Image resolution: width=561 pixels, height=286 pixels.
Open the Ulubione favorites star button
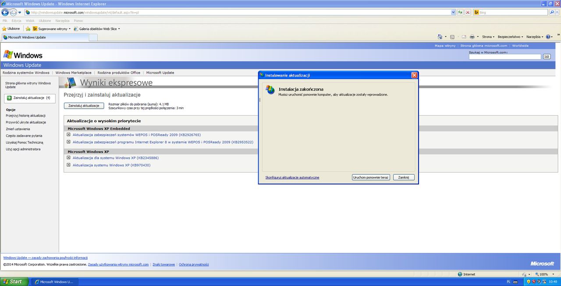pos(11,28)
